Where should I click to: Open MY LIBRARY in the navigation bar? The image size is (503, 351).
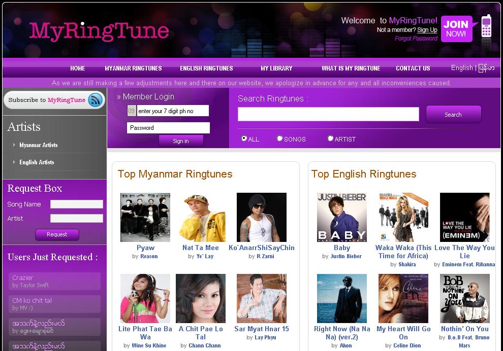(x=276, y=68)
